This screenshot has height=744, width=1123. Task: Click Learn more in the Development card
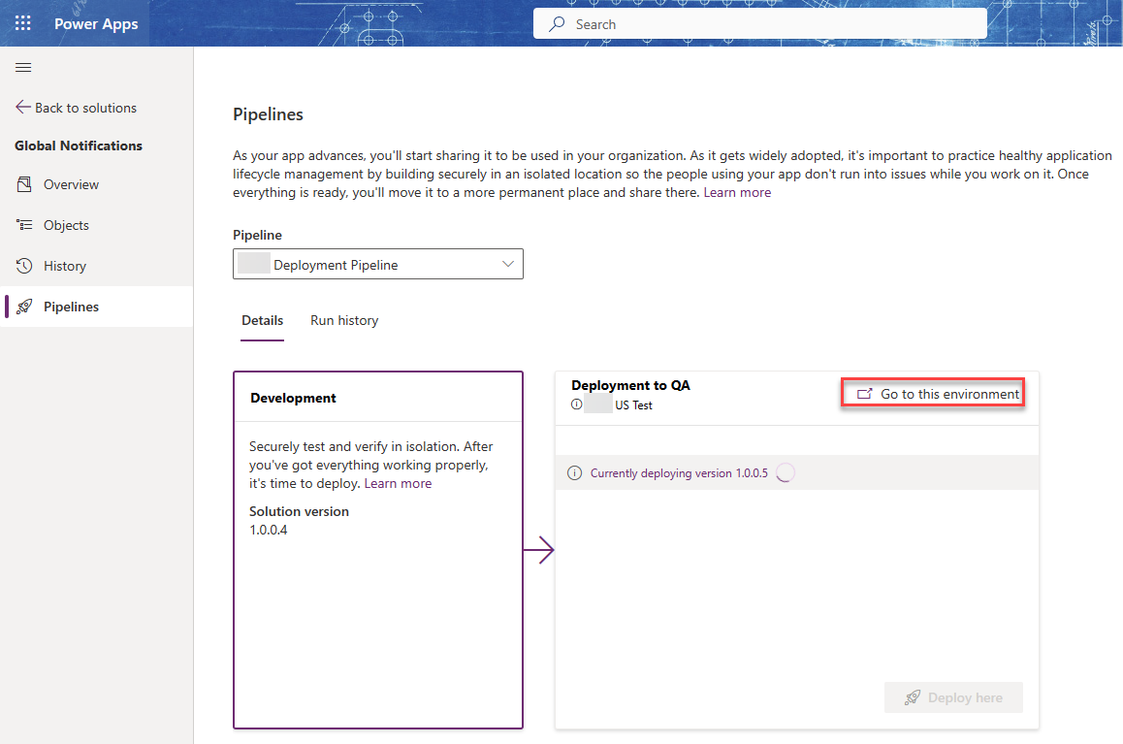(398, 483)
